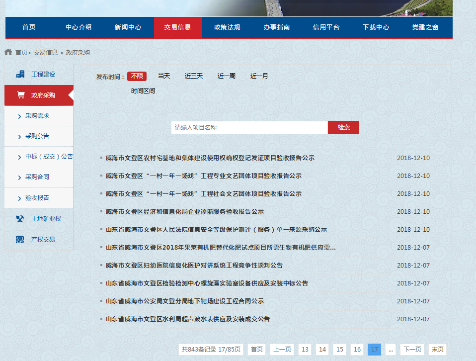Click the 产权交易 icon in sidebar
Viewport: 476px width, 361px height.
20,240
